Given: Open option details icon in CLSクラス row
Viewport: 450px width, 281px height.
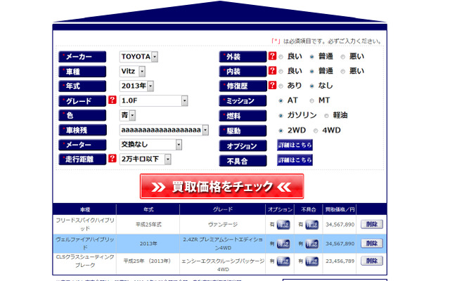Looking at the screenshot, I should point(283,261).
